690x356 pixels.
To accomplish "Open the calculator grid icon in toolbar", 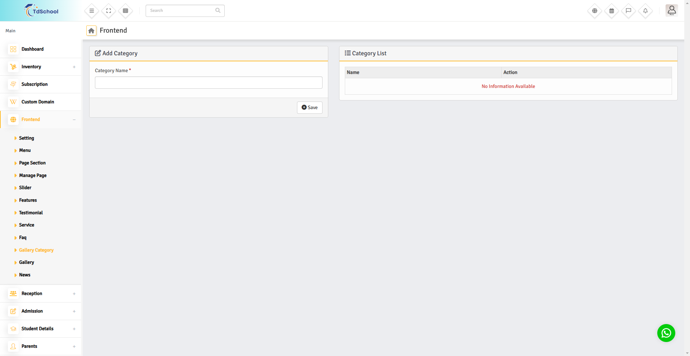I will tap(125, 11).
